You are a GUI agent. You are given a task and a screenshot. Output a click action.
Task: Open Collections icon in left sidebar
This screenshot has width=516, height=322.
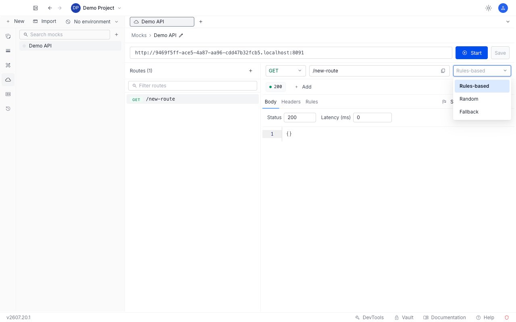coord(8,36)
